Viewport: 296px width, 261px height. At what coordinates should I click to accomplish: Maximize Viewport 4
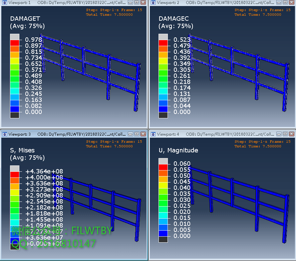285,134
